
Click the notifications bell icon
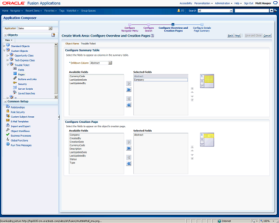179,10
